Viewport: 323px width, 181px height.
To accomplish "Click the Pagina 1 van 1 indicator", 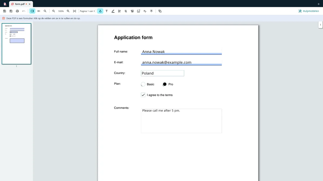I will [87, 11].
